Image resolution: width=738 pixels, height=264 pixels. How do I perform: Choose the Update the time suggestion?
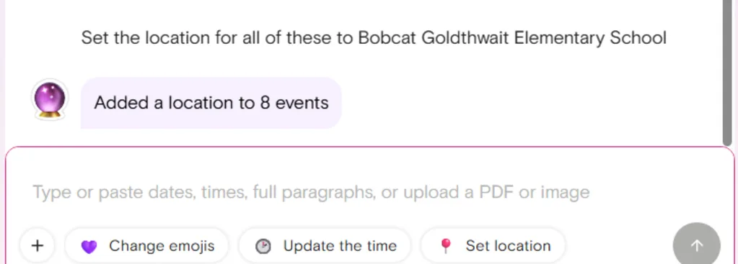[x=325, y=245]
